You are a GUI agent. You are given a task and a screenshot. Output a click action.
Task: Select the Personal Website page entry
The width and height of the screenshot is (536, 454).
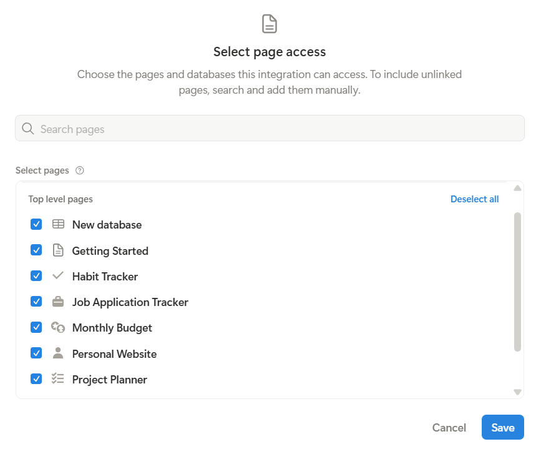click(x=114, y=354)
